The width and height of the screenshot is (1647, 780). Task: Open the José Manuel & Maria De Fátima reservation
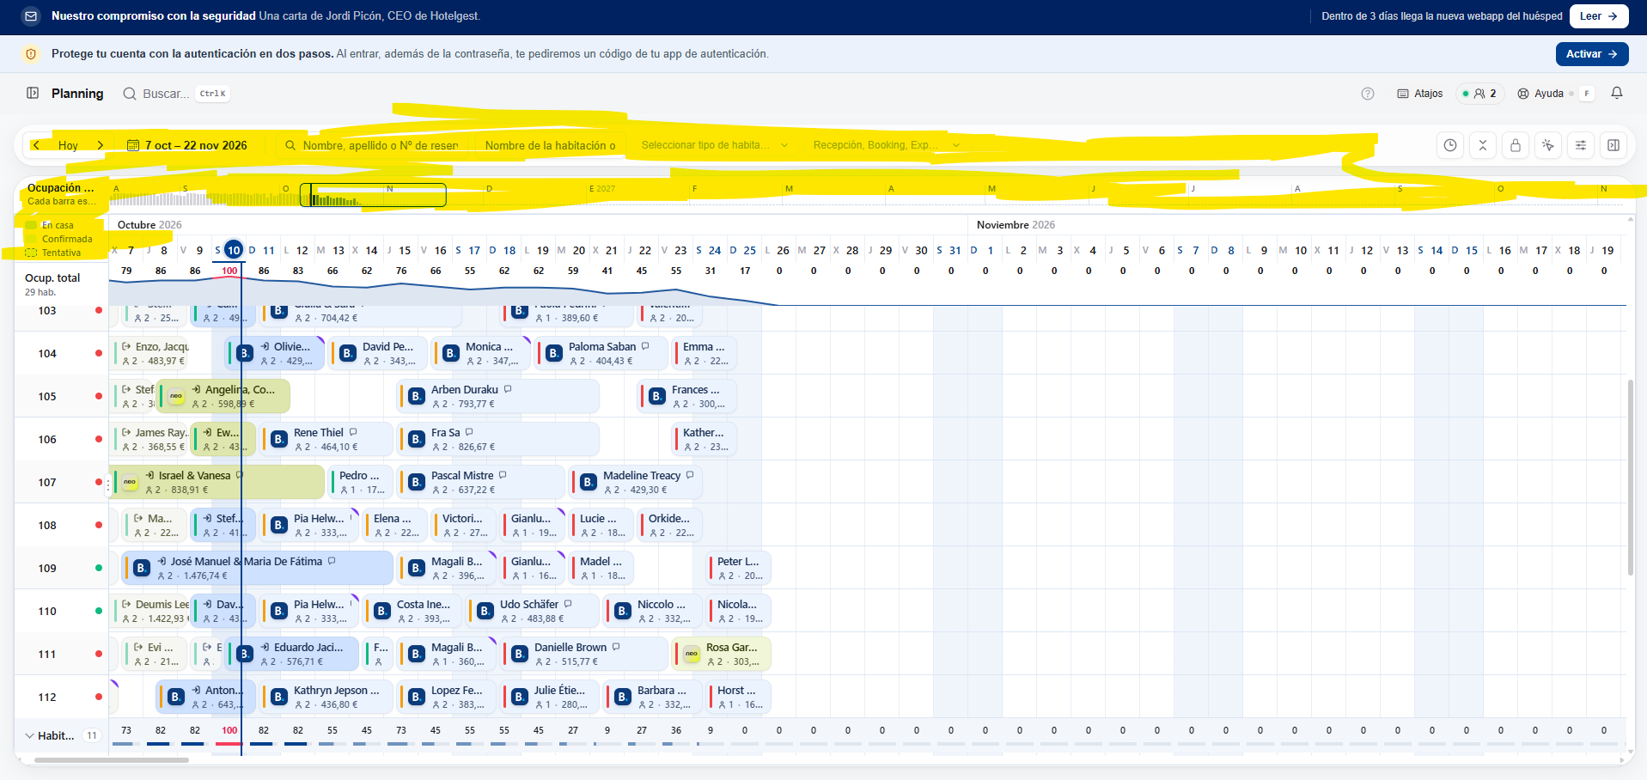click(x=257, y=568)
